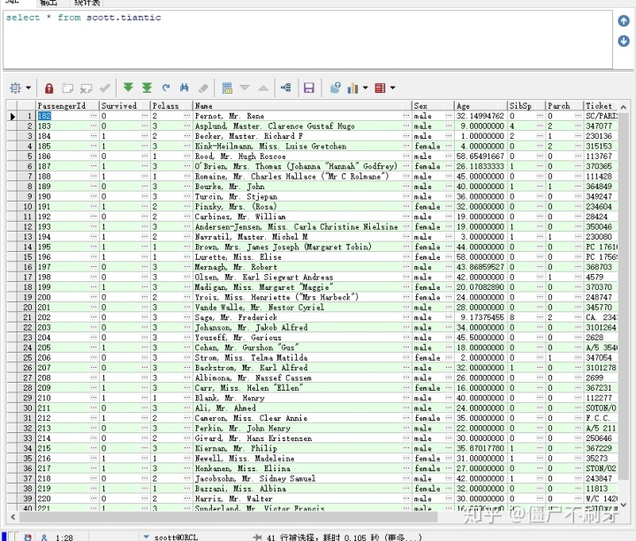636x541 pixels.
Task: Click the row 1 current-record indicator arrow
Action: [12, 117]
